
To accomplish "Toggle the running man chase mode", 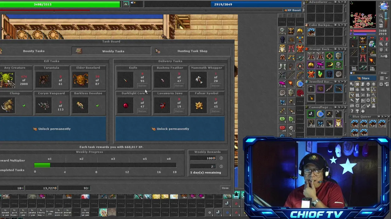I will [x=387, y=44].
